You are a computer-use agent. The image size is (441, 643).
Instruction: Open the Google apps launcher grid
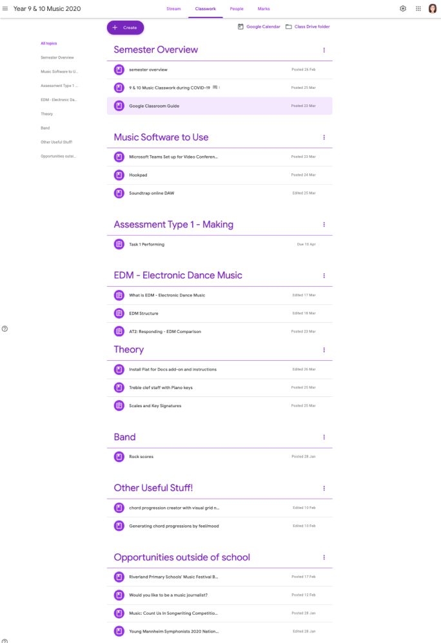coord(418,8)
